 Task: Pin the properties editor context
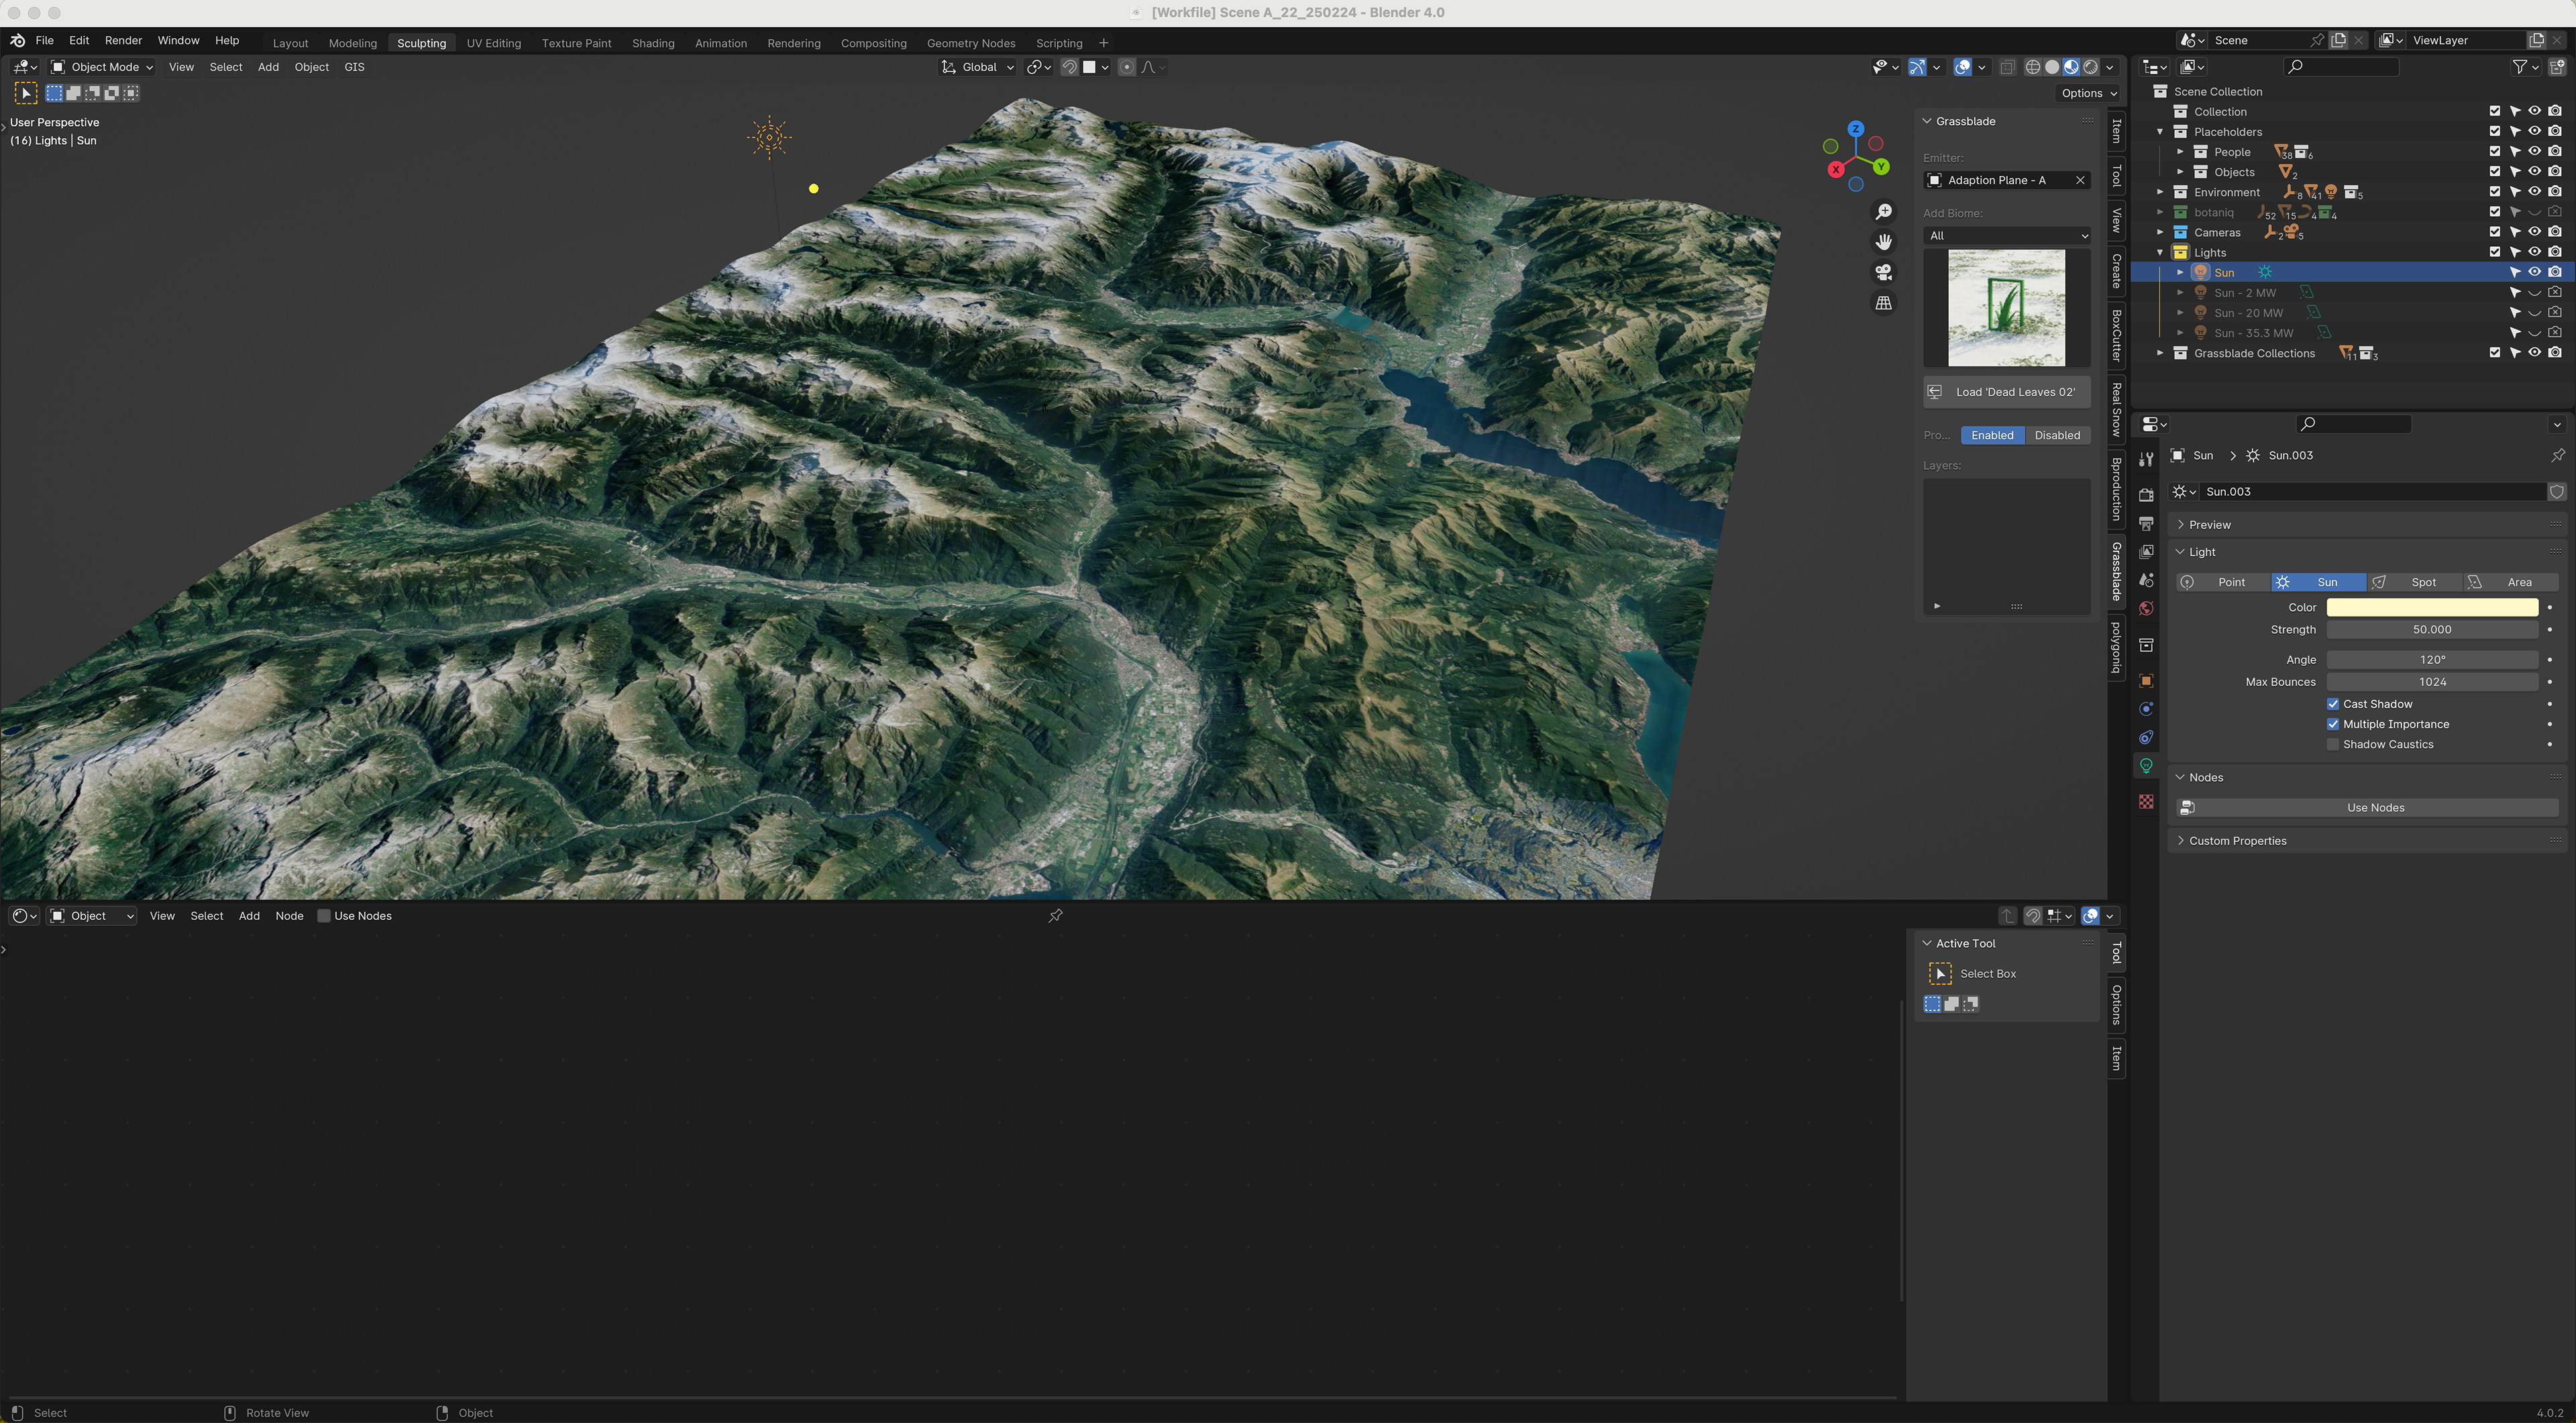coord(2558,455)
